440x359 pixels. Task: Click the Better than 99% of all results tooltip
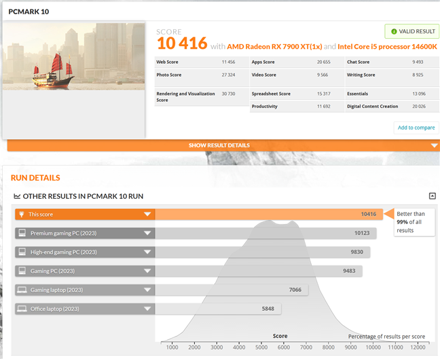[414, 222]
